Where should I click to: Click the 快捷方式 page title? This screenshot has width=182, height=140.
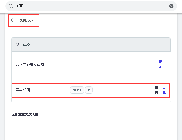(27, 20)
